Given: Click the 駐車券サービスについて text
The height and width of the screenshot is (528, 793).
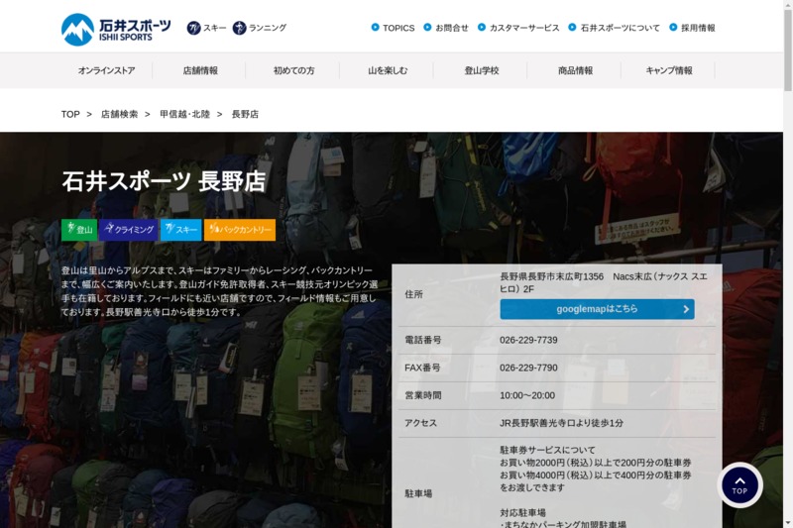Looking at the screenshot, I should (548, 450).
